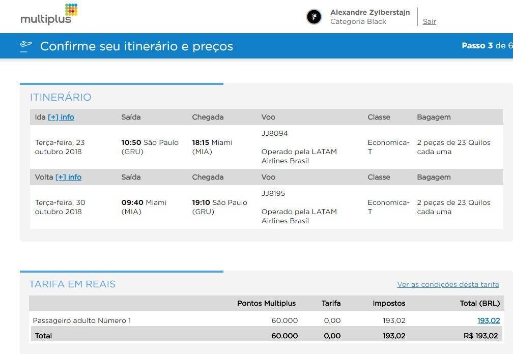
Task: Open the user profile avatar icon
Action: point(313,17)
